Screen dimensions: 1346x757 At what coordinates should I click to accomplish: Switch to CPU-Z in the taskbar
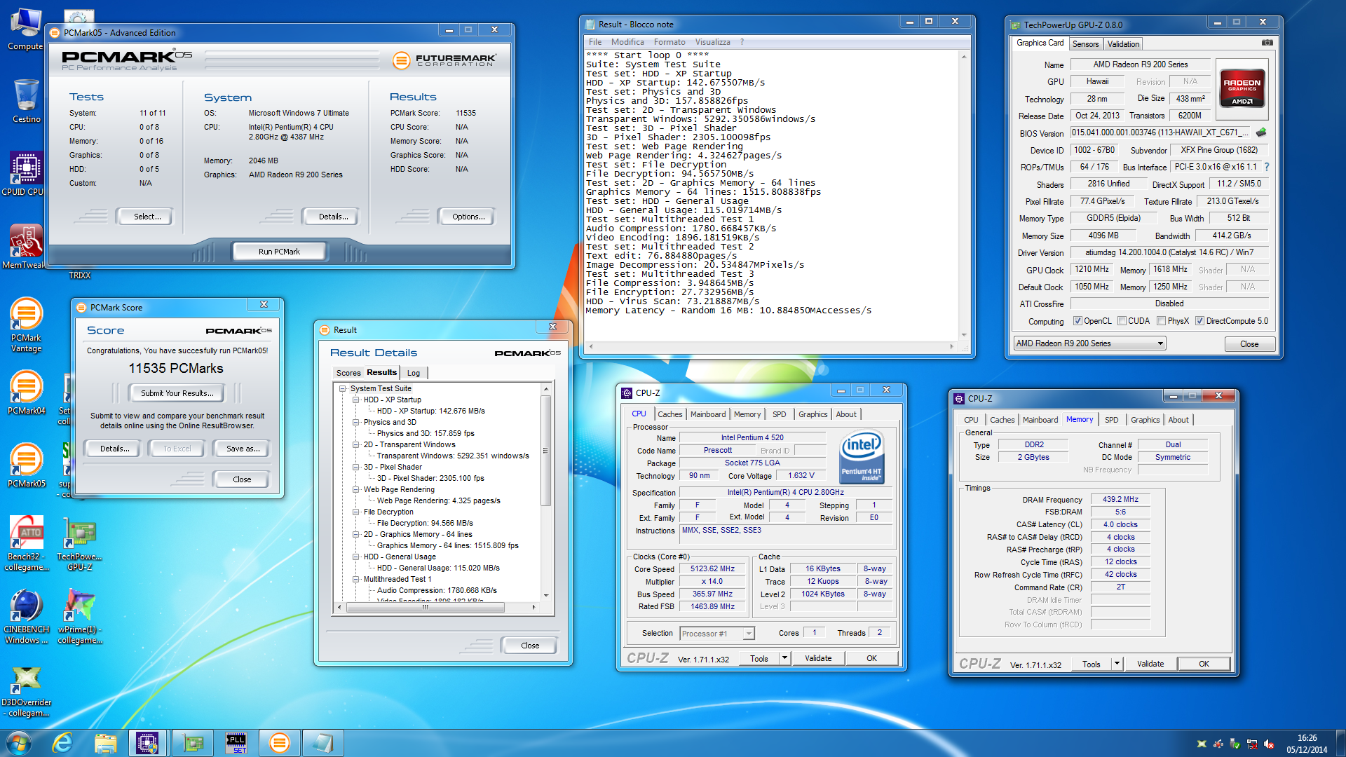(x=147, y=743)
